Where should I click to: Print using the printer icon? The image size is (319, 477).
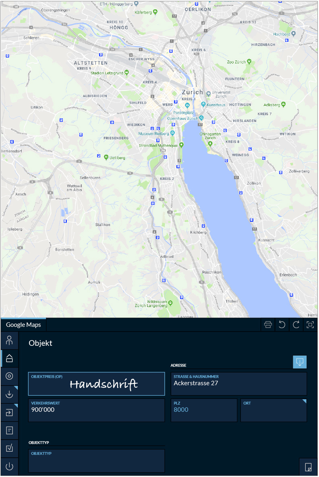pos(268,325)
